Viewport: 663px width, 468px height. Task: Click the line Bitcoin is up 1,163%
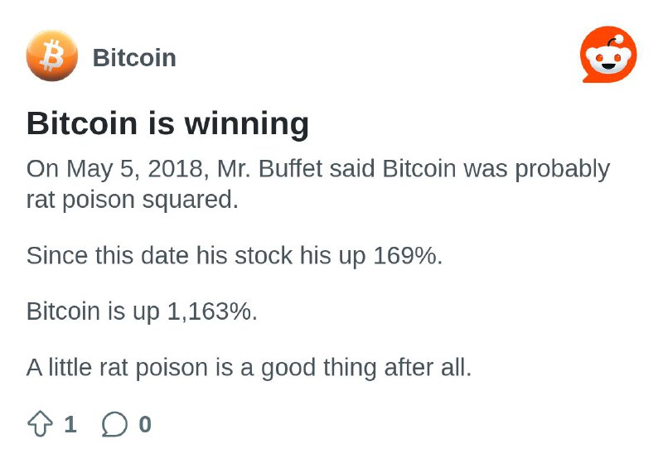(x=142, y=311)
